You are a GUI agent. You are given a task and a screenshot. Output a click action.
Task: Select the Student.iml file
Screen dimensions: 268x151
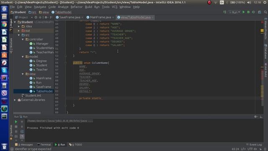click(33, 96)
